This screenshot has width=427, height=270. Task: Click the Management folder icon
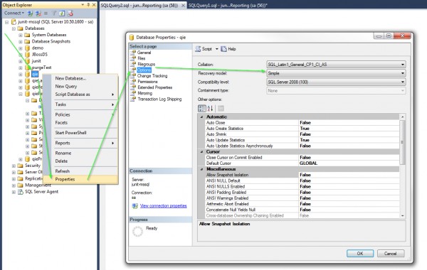[21, 185]
